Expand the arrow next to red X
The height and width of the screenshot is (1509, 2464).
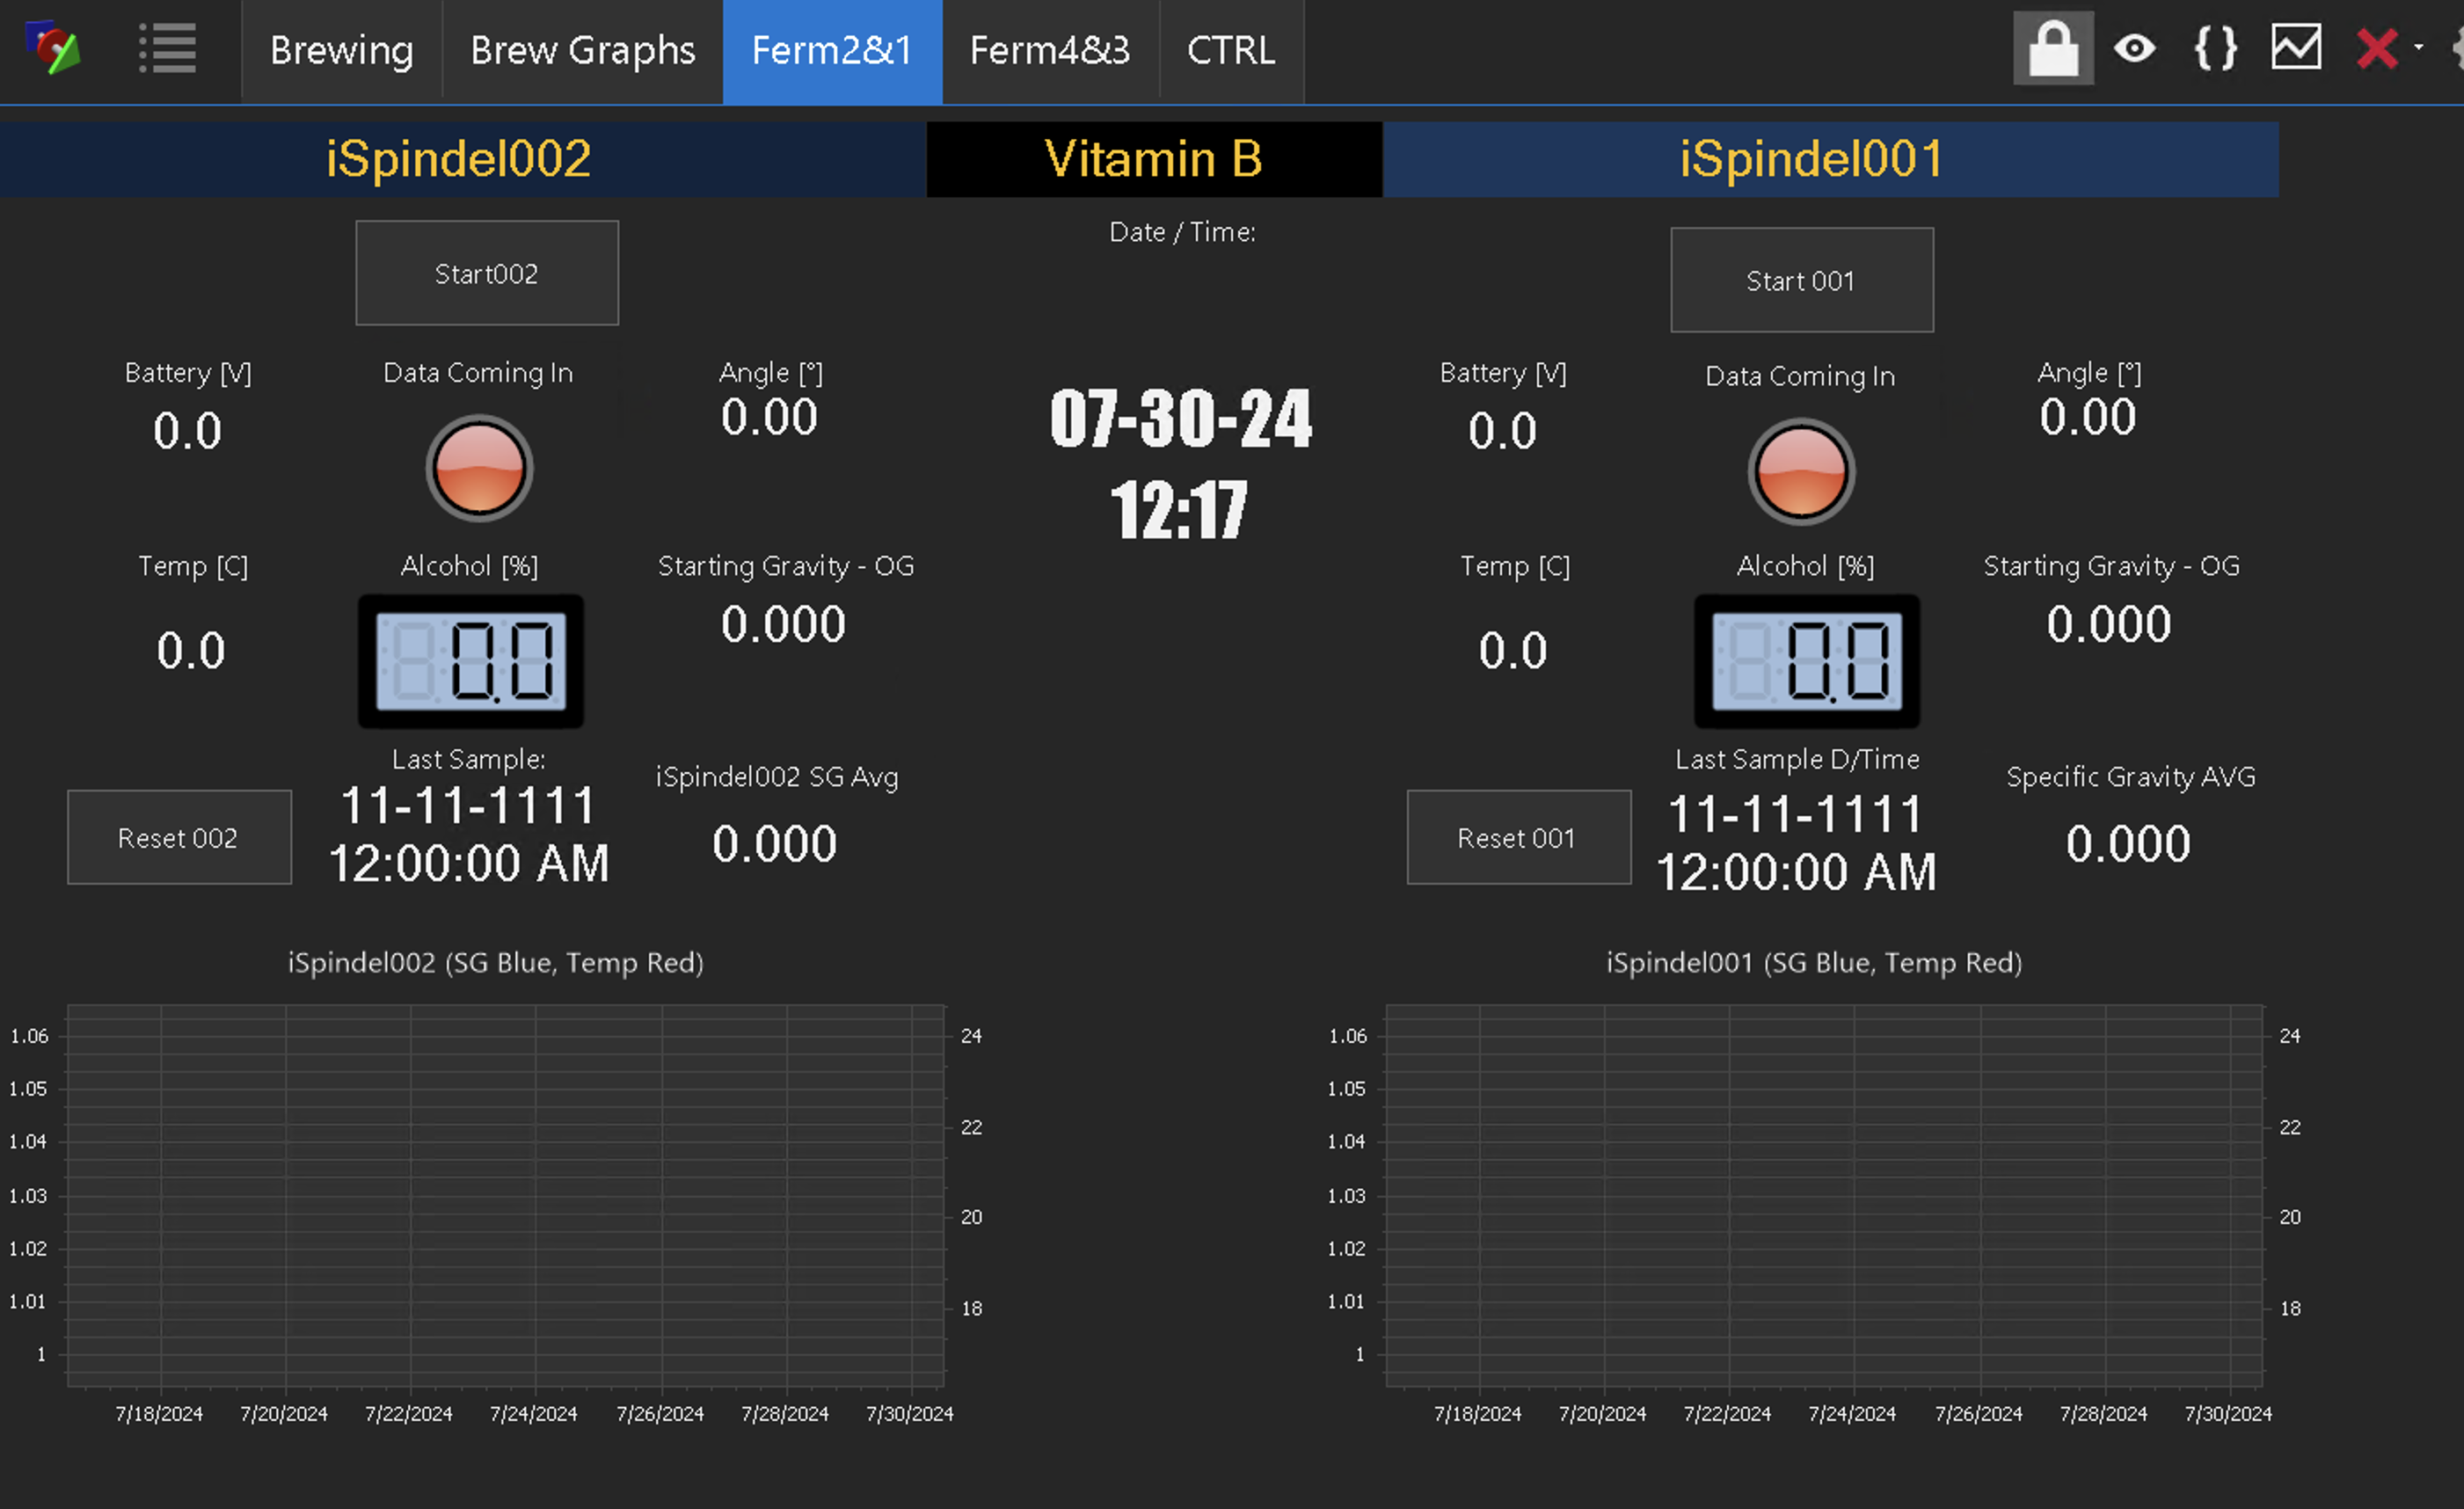2419,47
